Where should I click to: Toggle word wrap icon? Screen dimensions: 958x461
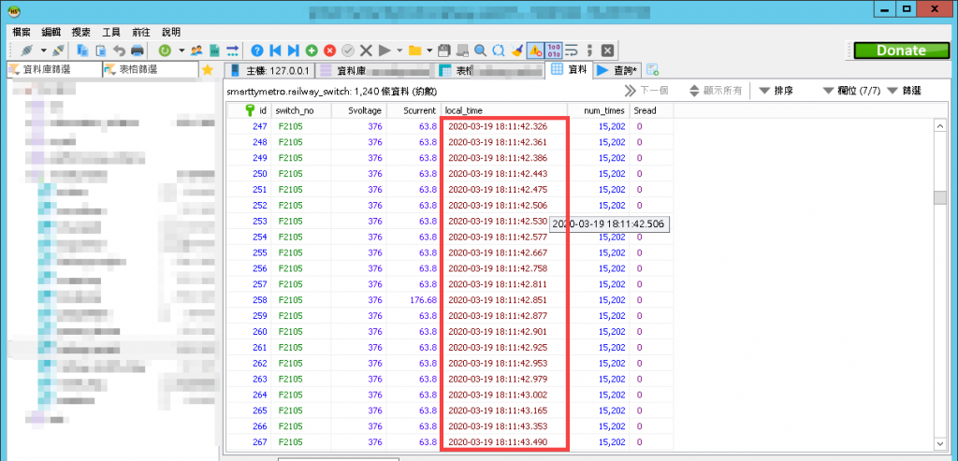coord(572,50)
